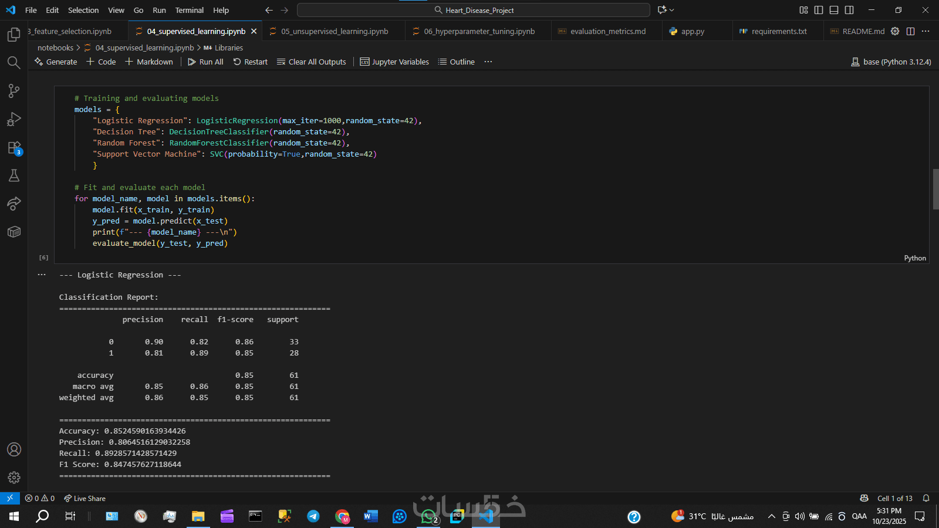
Task: Open the Source Control view
Action: (x=13, y=91)
